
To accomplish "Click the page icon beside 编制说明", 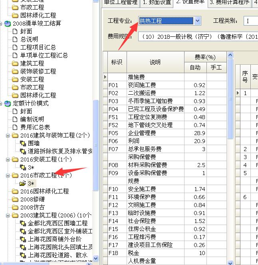I will (15, 120).
